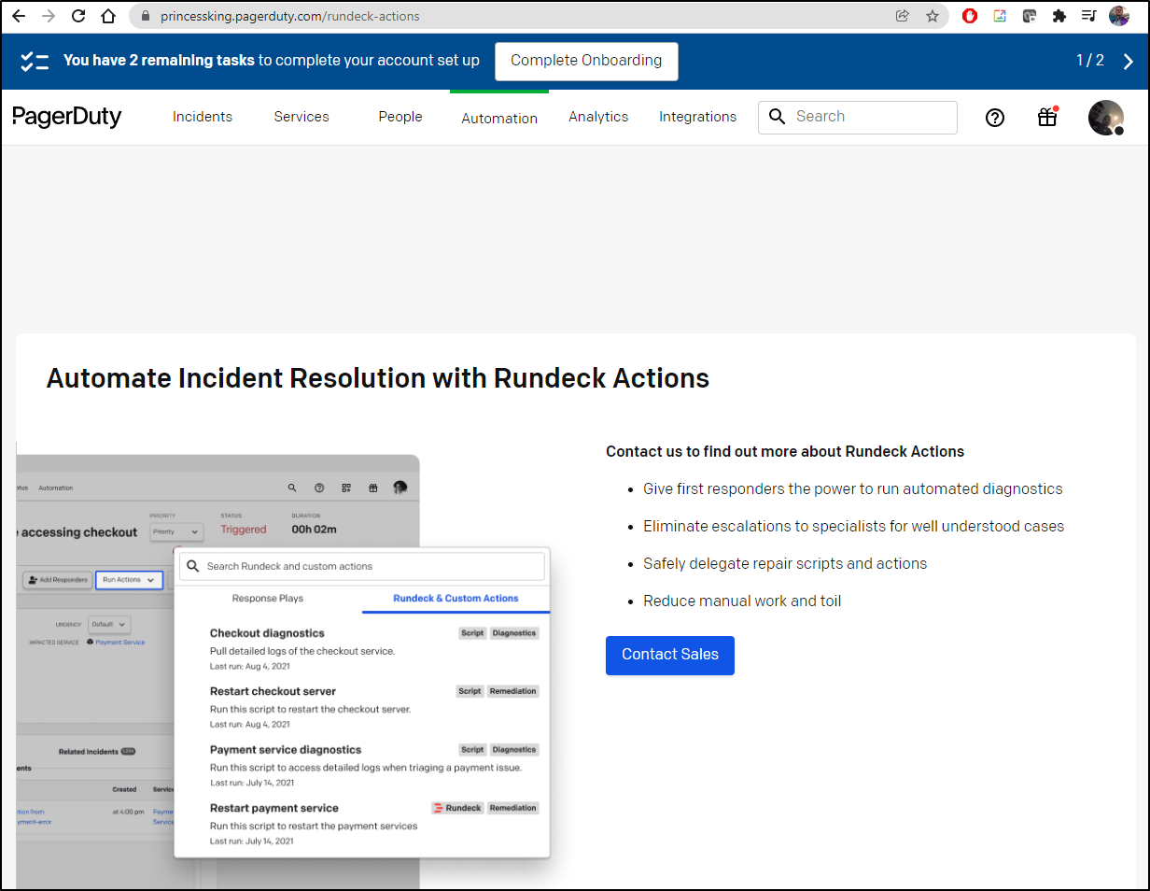Click 'Give first responders the power' bullet

click(853, 488)
